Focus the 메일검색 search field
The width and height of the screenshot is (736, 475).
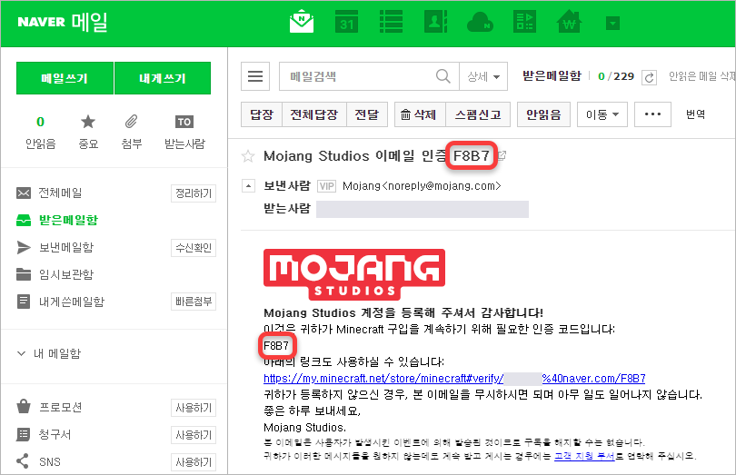357,76
